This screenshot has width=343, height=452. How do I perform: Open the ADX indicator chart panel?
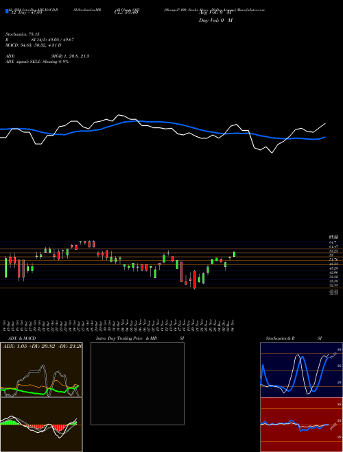(x=41, y=370)
